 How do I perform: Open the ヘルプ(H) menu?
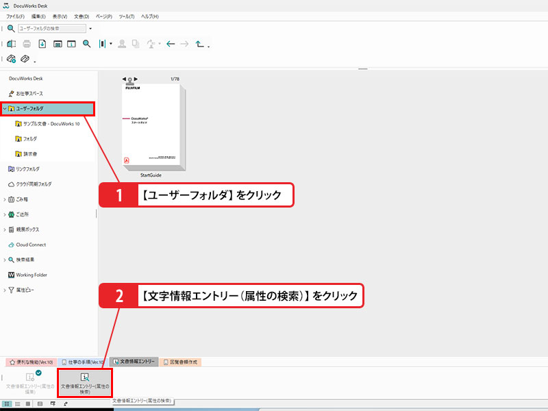(149, 16)
